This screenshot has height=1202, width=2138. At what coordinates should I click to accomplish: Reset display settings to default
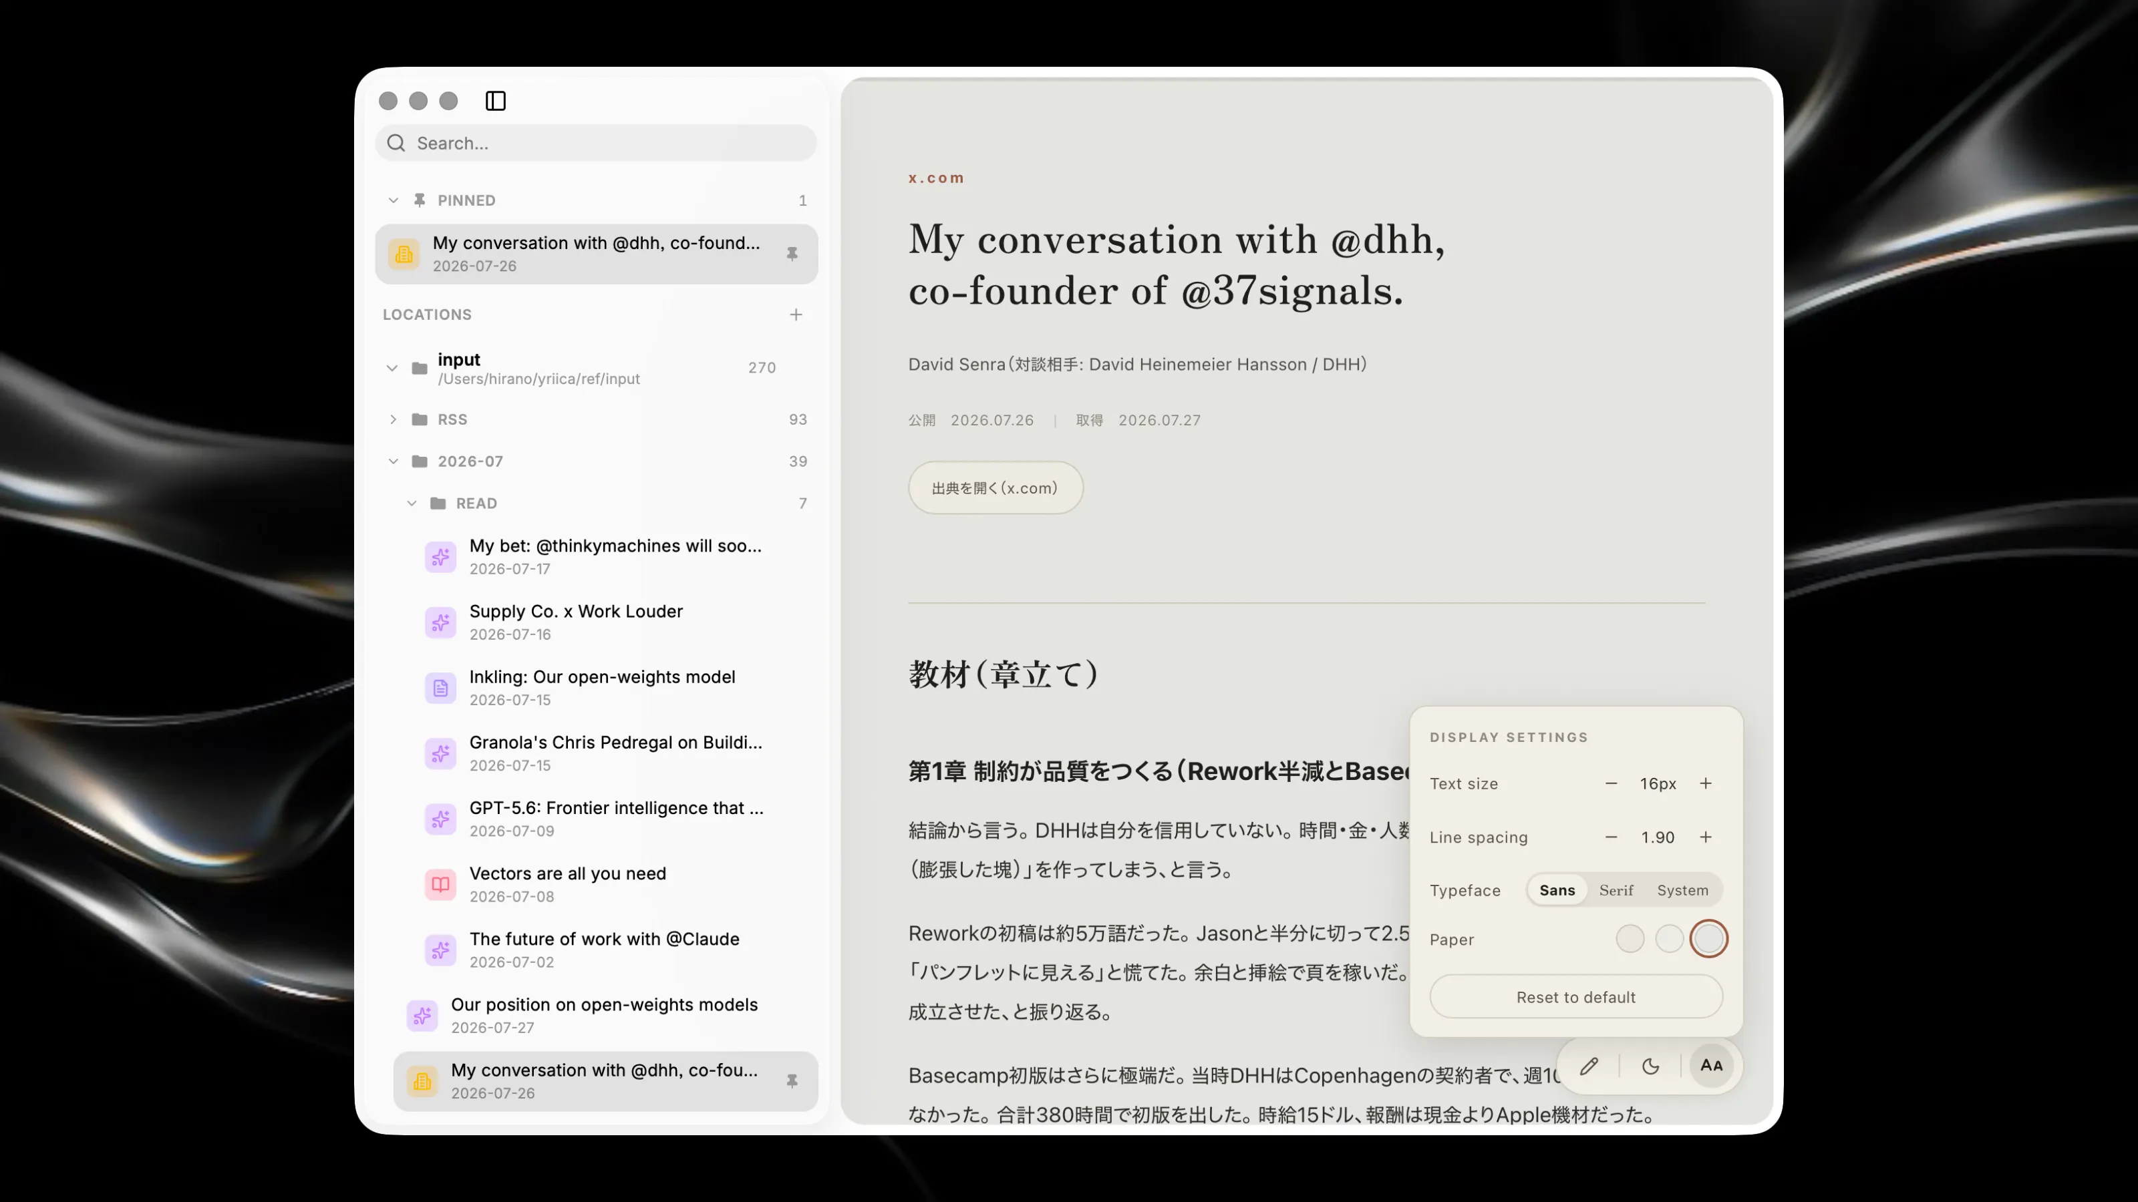pos(1575,996)
